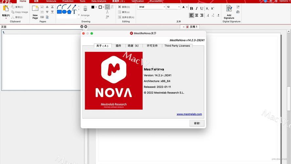
Task: Apply subscript formatting
Action: (207, 9)
